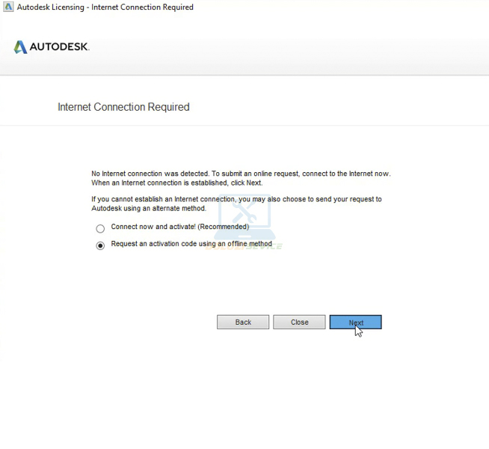Click the '(Recommended)' text beside the first option
Viewport: 489px width, 449px height.
(223, 227)
